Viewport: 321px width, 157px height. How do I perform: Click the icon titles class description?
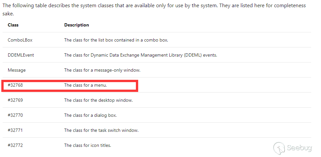pos(88,145)
